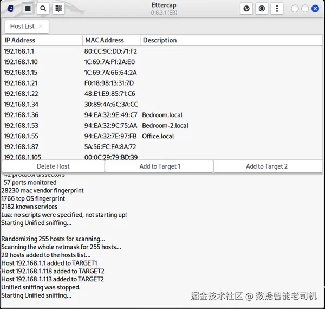The width and height of the screenshot is (325, 309).
Task: Click MAC address 80:CC:9C:DD:71:F2
Action: tap(110, 51)
